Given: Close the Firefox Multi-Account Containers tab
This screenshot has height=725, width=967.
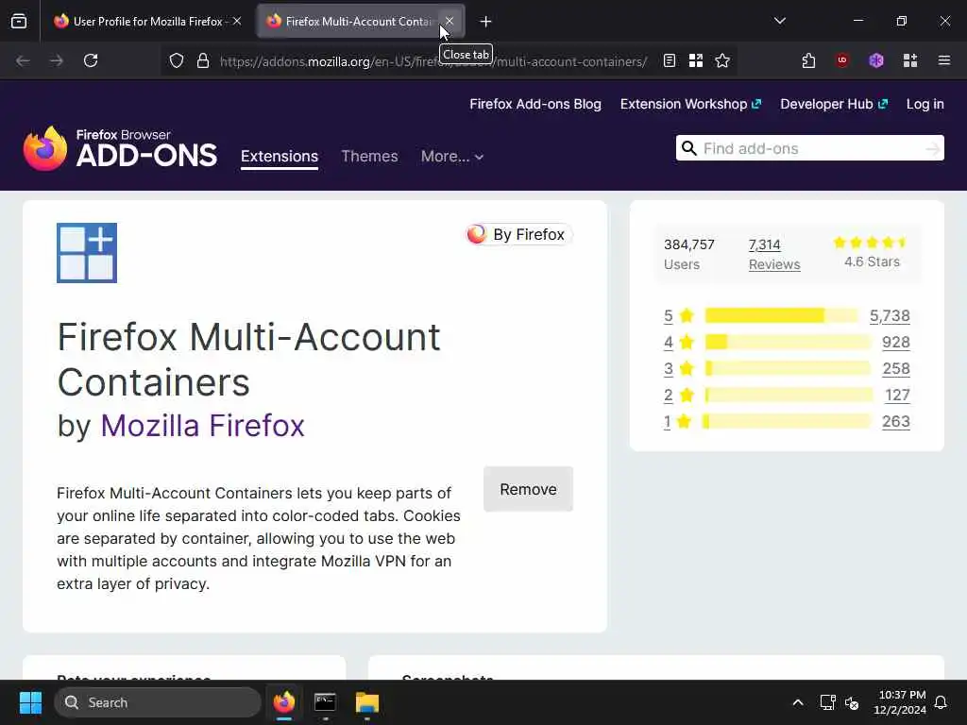Looking at the screenshot, I should coord(450,21).
